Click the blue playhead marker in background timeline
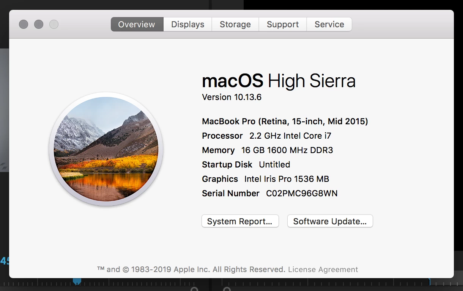Image resolution: width=463 pixels, height=291 pixels. tap(77, 281)
